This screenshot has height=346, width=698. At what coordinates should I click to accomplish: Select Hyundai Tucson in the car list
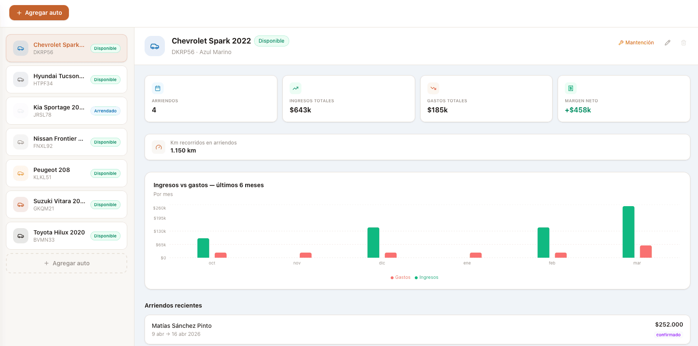(66, 79)
